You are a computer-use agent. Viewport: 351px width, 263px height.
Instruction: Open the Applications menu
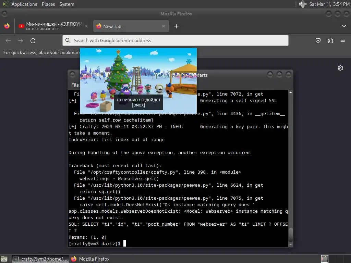point(24,4)
